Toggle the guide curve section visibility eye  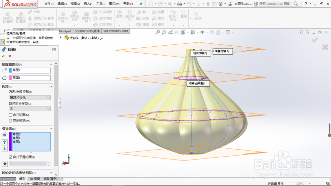click(x=4, y=164)
